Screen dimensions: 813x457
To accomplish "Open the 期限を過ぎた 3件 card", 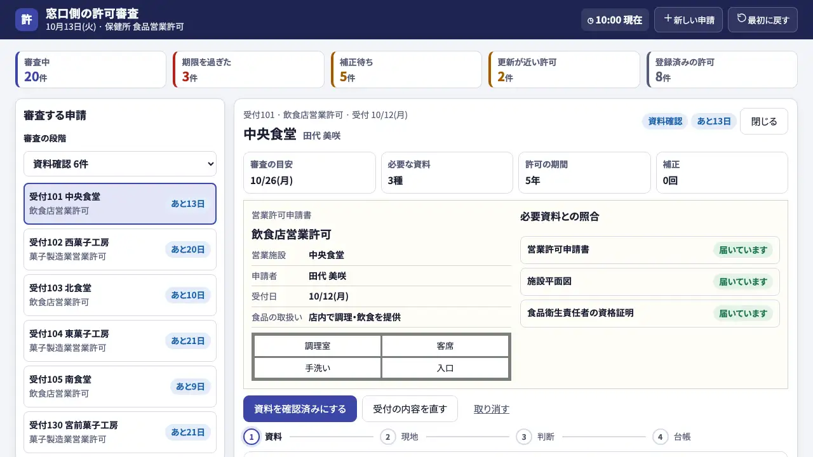I will pyautogui.click(x=248, y=70).
